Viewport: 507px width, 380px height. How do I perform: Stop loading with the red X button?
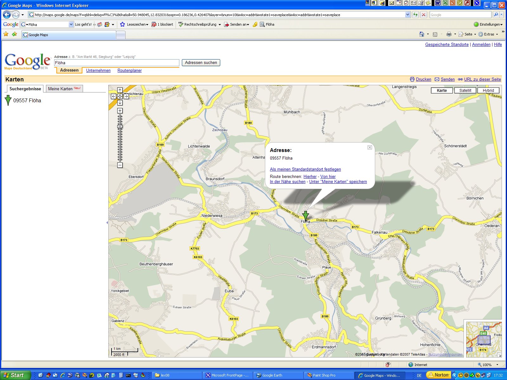click(x=423, y=15)
